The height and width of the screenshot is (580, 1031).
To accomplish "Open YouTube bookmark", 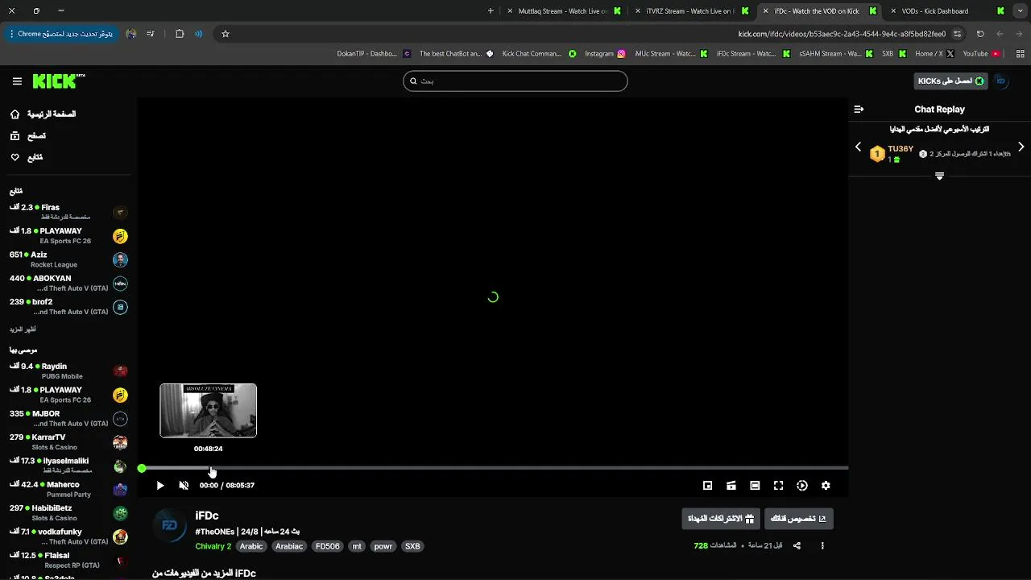I will tap(981, 54).
